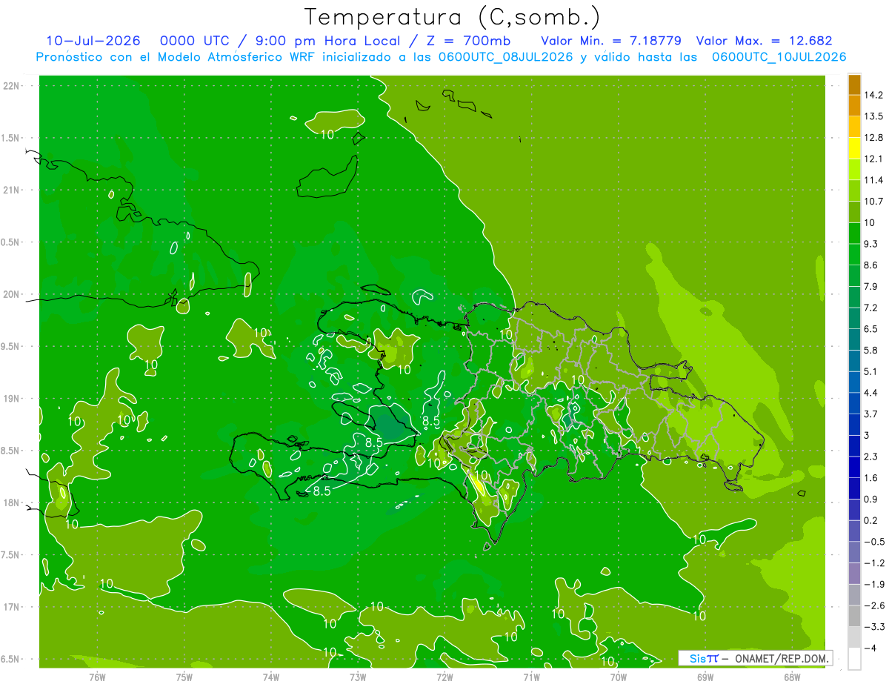Click the lime swatch between 12.1 and 11.4
This screenshot has width=889, height=687.
click(854, 170)
